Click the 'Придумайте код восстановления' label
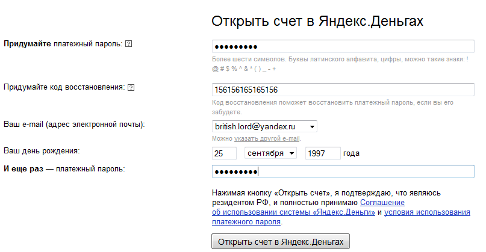 pyautogui.click(x=64, y=87)
